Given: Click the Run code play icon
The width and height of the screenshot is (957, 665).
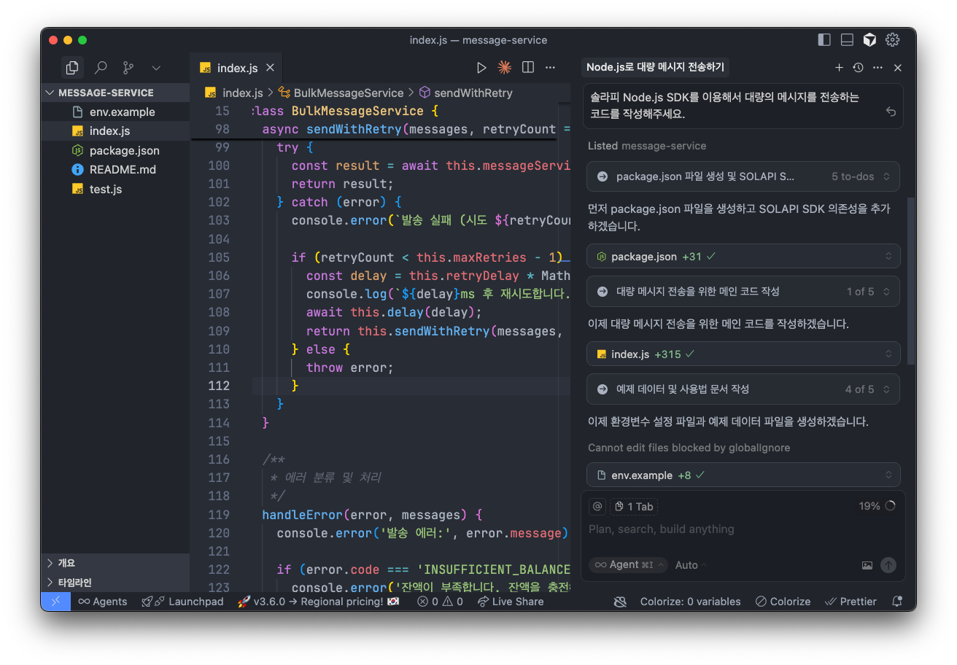Looking at the screenshot, I should [x=481, y=68].
